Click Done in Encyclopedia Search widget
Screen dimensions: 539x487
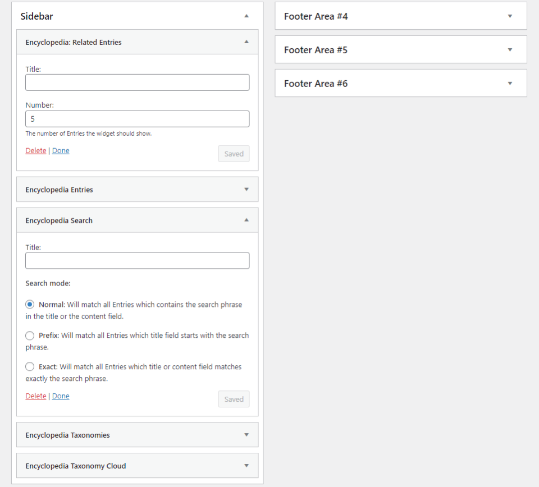point(61,396)
